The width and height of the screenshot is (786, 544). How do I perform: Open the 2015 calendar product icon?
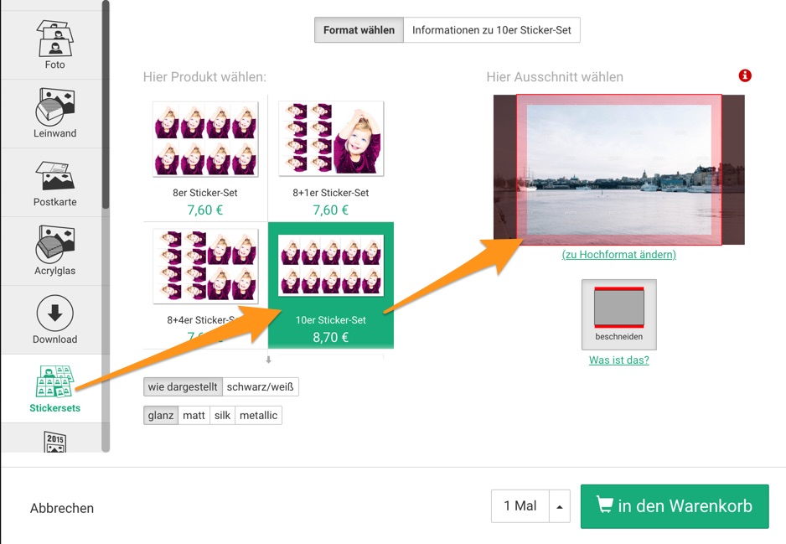coord(54,441)
